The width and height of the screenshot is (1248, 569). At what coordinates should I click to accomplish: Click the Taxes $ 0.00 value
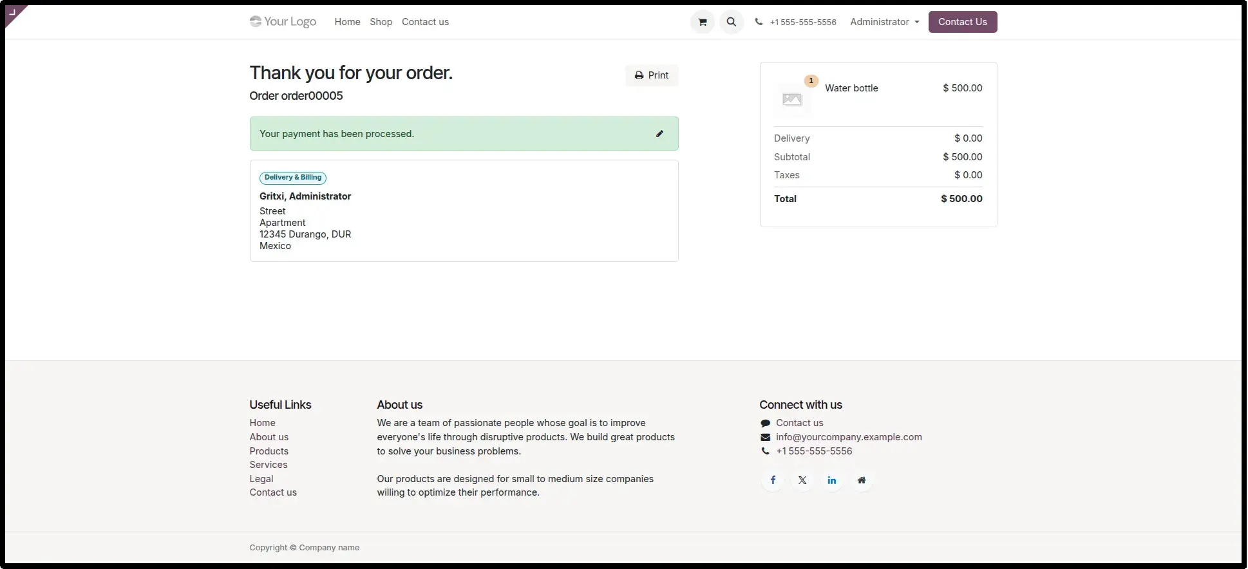click(x=969, y=175)
